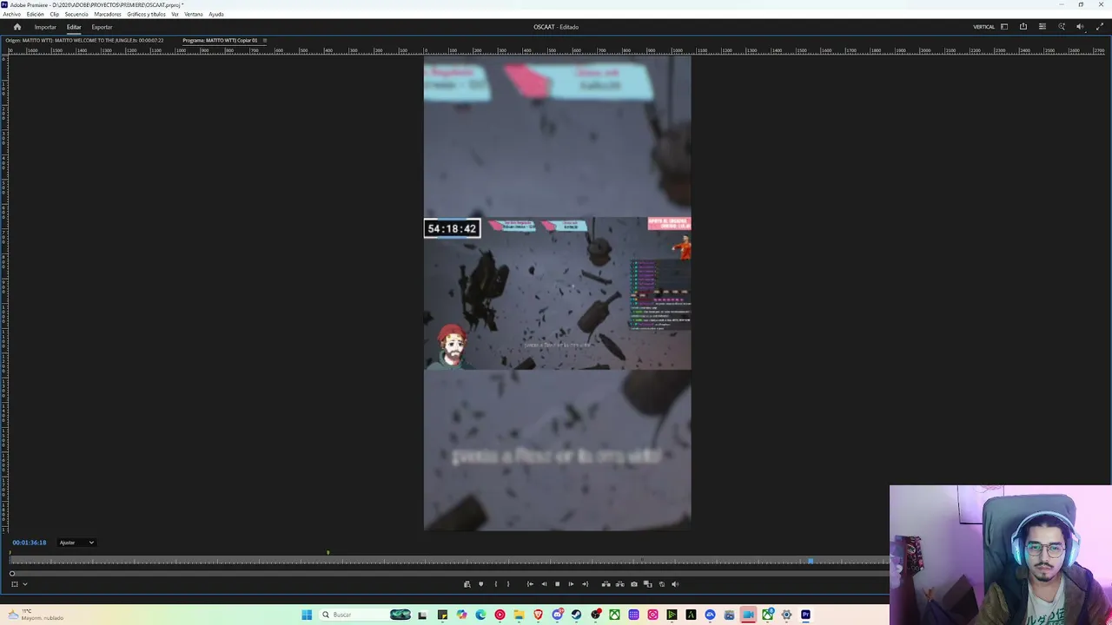Open the Ajustar zoom level dropdown
This screenshot has width=1112, height=625.
tap(76, 543)
